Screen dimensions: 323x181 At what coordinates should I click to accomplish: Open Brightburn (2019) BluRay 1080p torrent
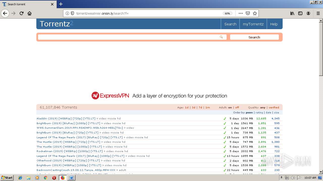(x=68, y=123)
